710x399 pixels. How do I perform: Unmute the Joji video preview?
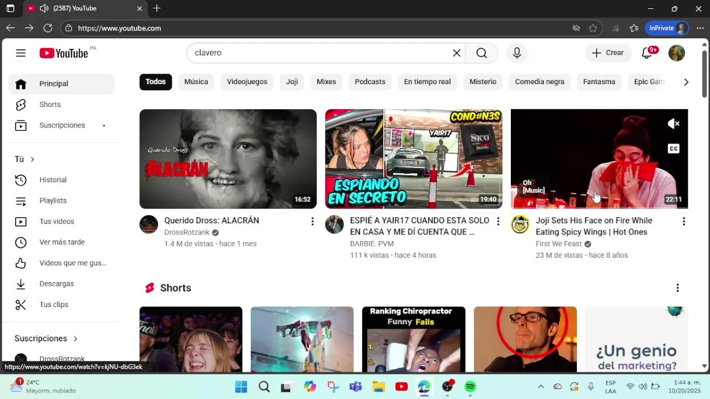(x=673, y=124)
